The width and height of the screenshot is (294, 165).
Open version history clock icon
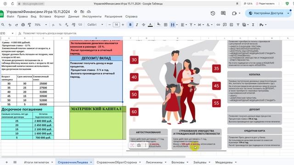click(213, 13)
